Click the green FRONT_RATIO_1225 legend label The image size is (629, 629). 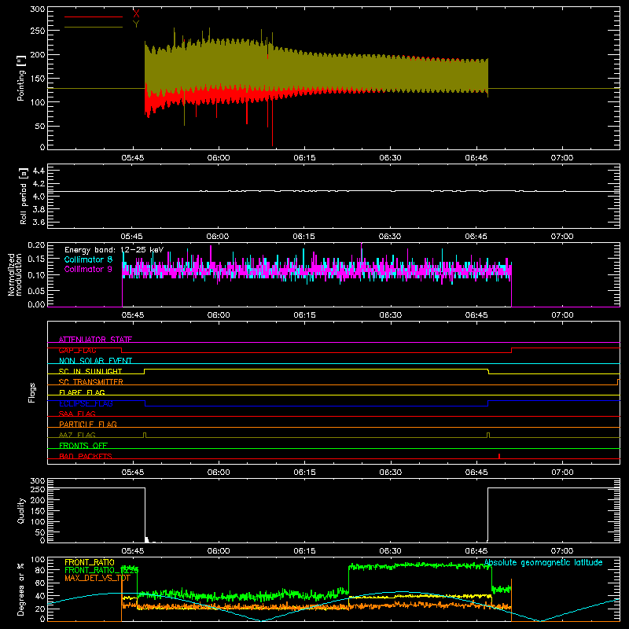101,570
